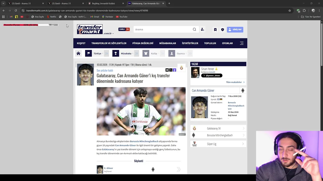Open the .com.tr domain dropdown
This screenshot has width=323, height=181.
click(x=109, y=33)
